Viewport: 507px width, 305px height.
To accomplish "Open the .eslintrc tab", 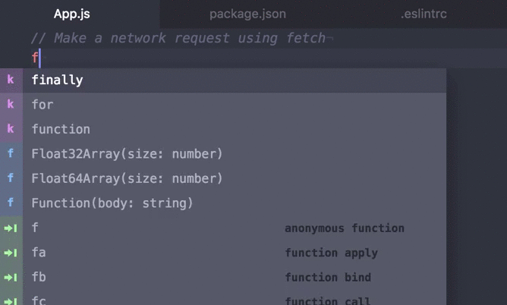I will click(x=424, y=14).
